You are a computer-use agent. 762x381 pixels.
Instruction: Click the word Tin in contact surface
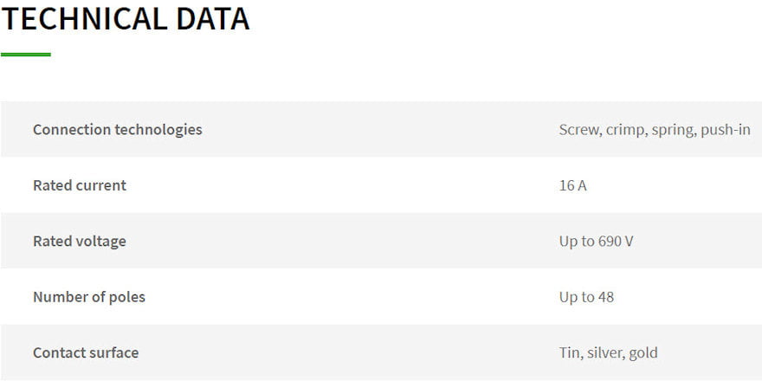(x=570, y=353)
